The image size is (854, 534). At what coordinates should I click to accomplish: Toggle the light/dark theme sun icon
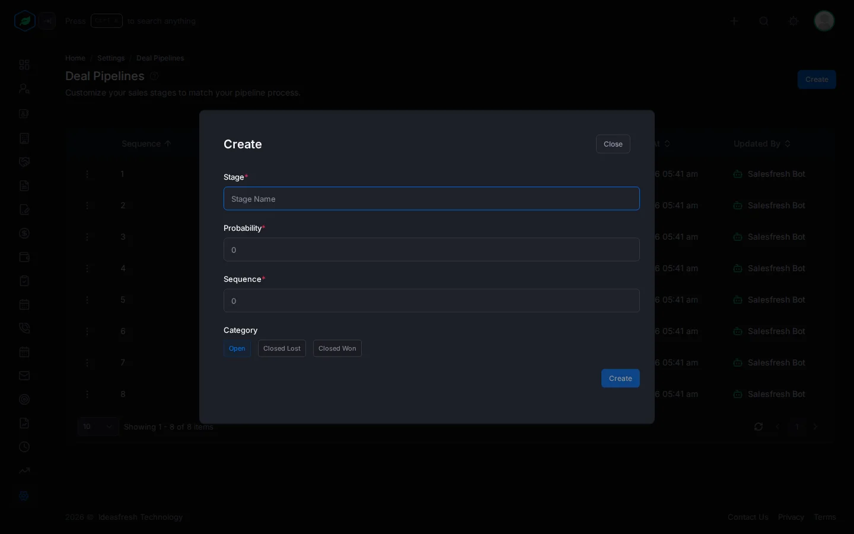[794, 21]
